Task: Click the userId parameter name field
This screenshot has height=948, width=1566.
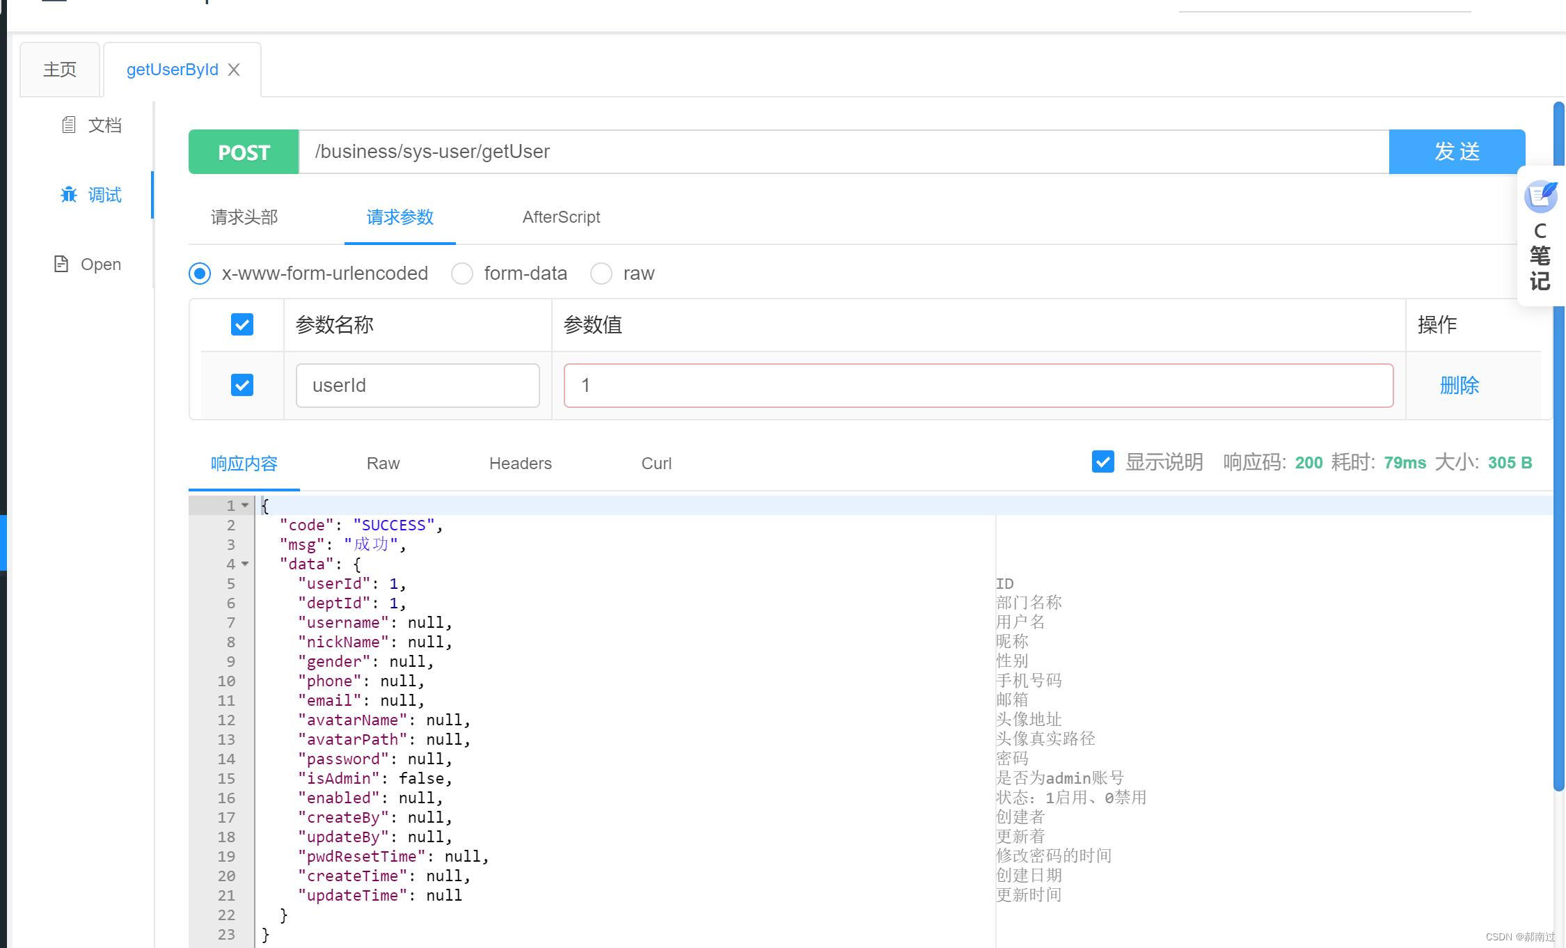Action: point(418,385)
